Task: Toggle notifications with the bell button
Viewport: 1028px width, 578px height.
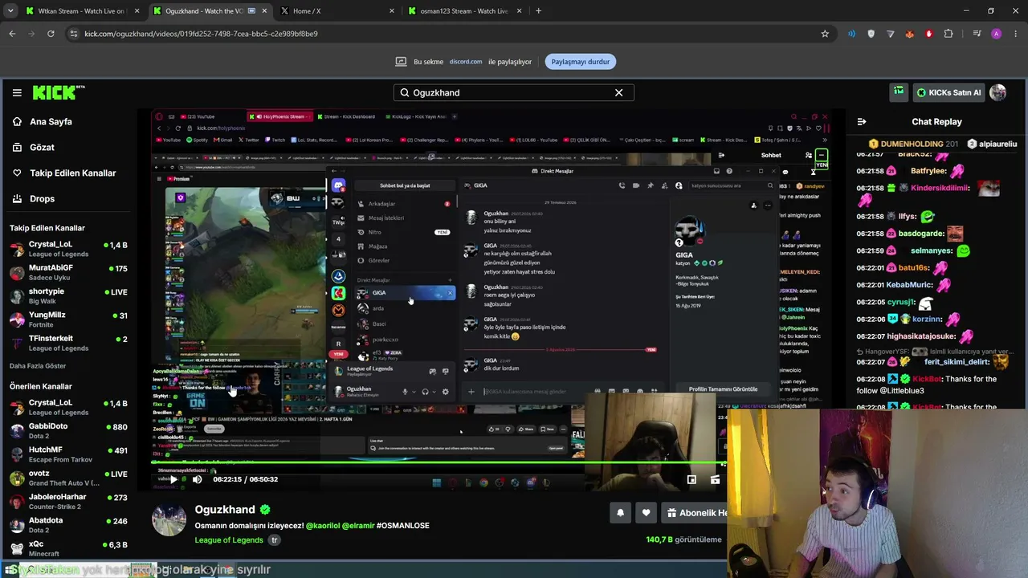Action: point(620,513)
